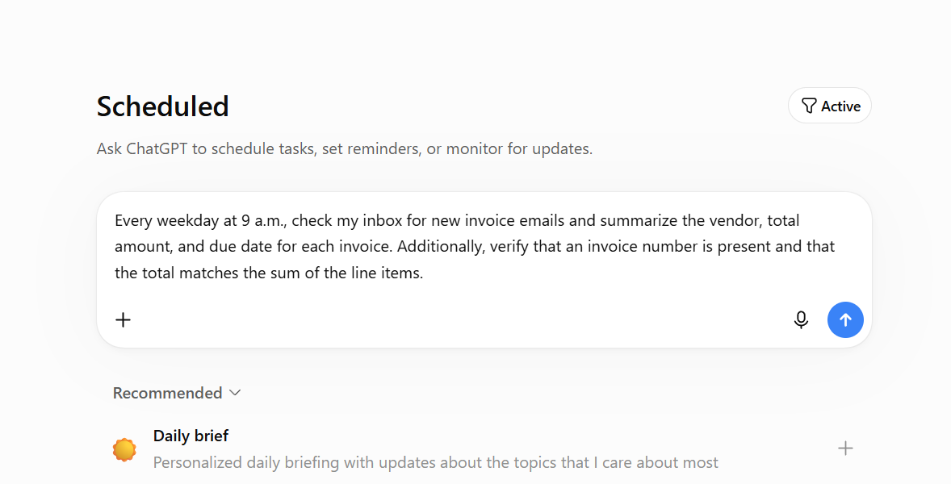Collapse the Recommended section chevron
This screenshot has height=484, width=951.
tap(235, 393)
